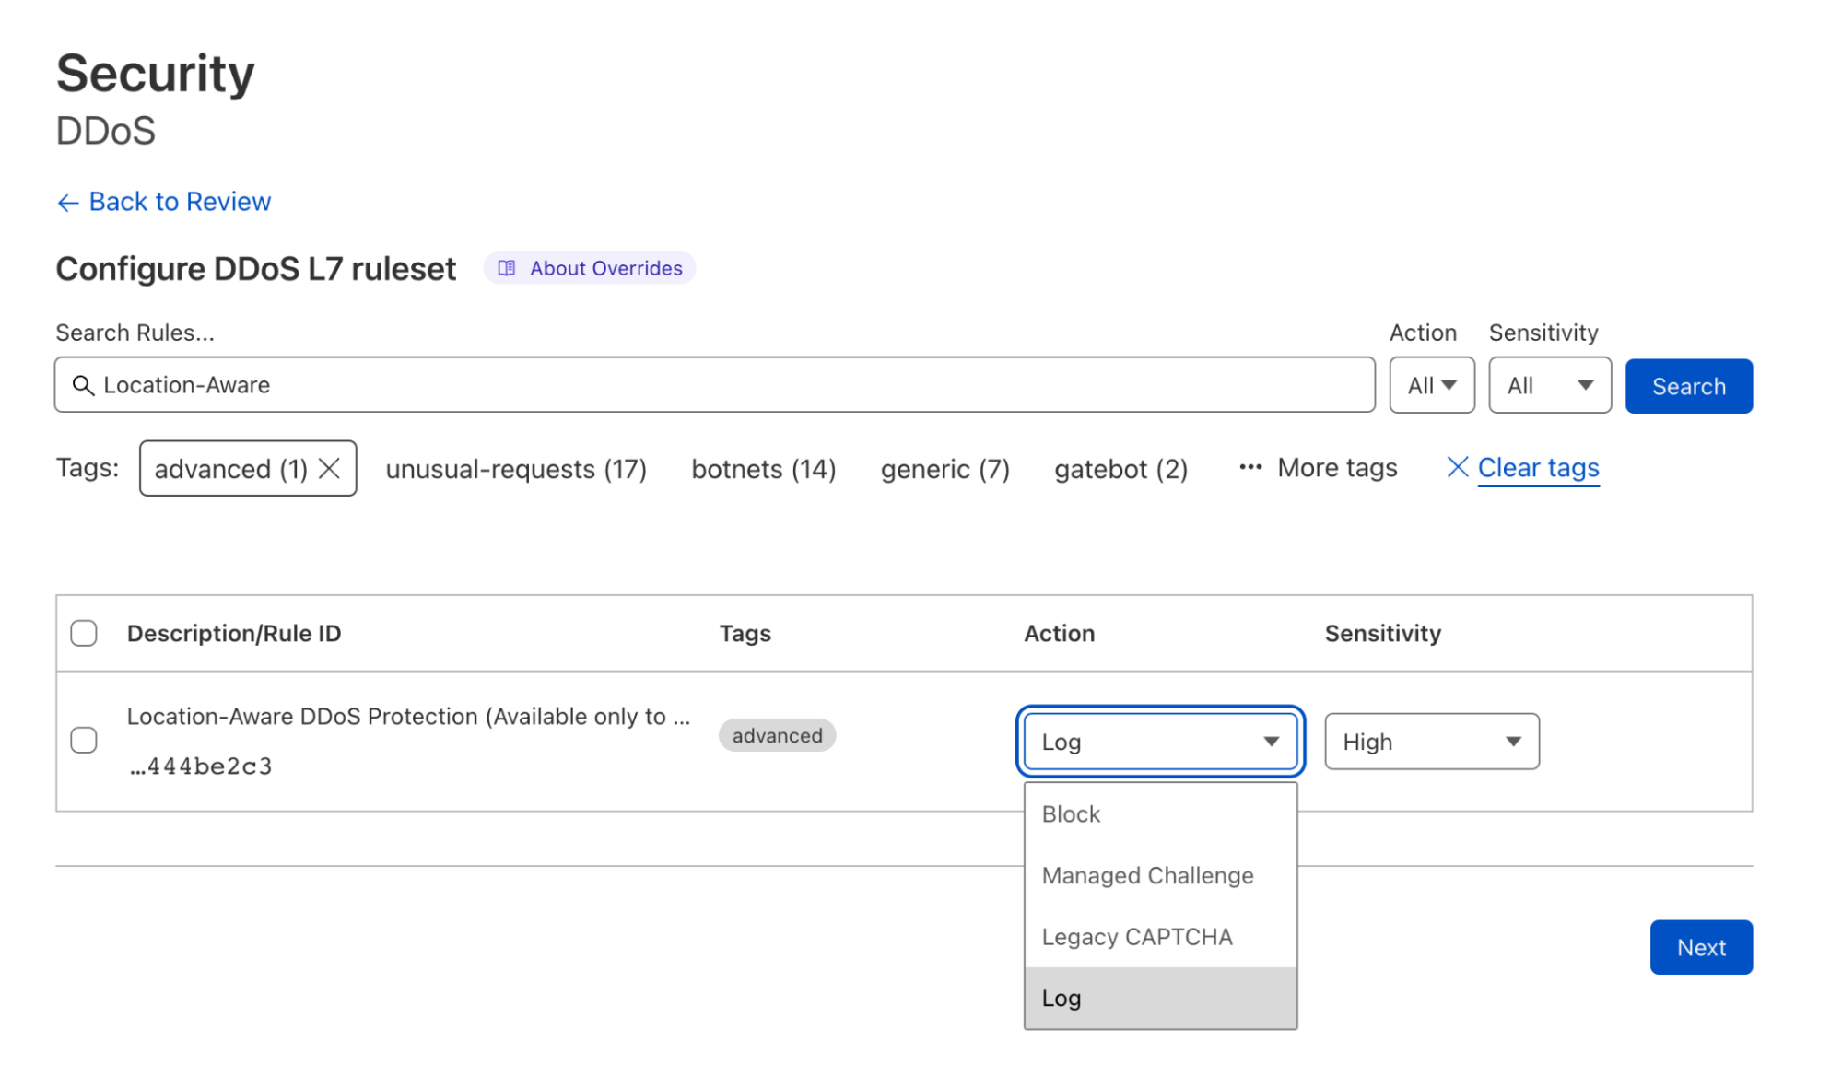Click the Next button
This screenshot has width=1842, height=1076.
pyautogui.click(x=1700, y=947)
